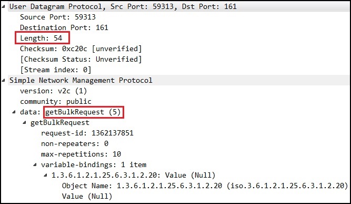
Task: Collapse the nested getBulkRequest subtree
Action: click(x=24, y=122)
